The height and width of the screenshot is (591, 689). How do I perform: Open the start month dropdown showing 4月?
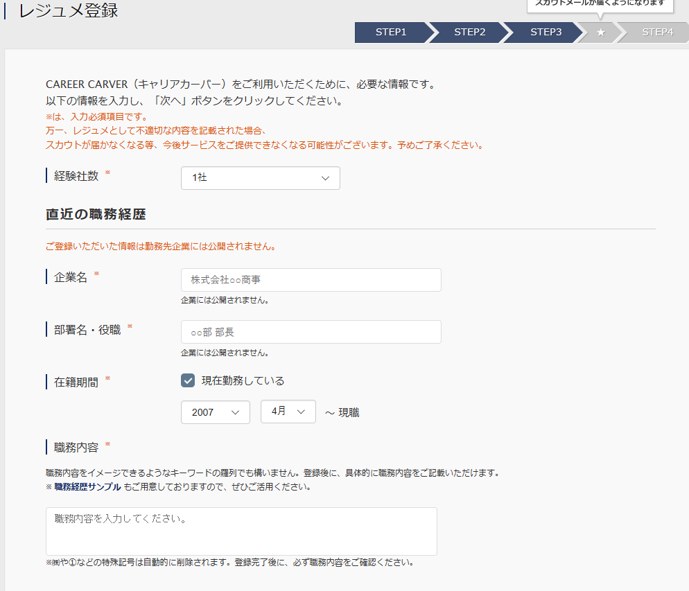tap(288, 412)
